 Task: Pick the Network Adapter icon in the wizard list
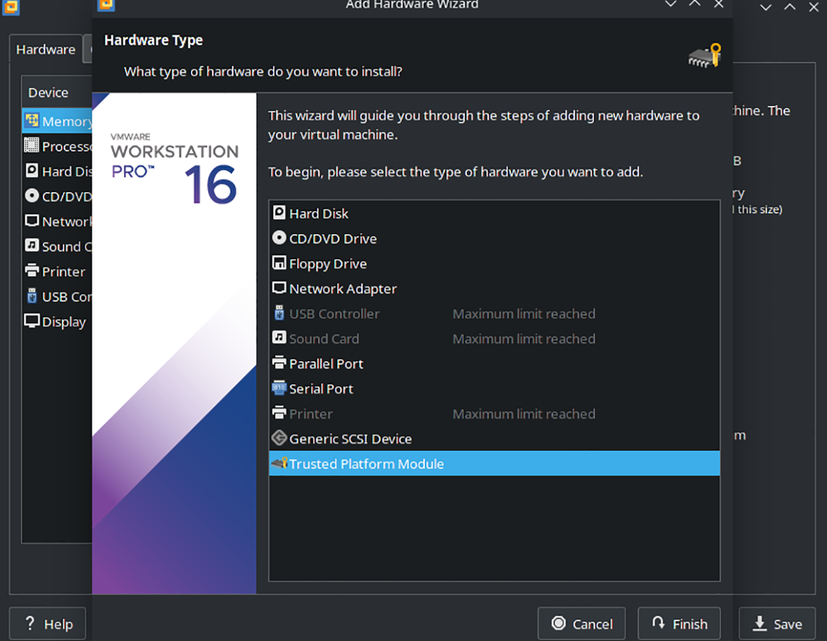pyautogui.click(x=279, y=288)
